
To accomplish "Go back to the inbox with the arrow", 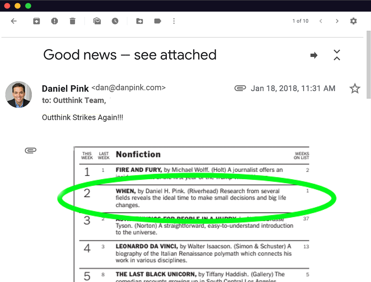I will click(14, 21).
